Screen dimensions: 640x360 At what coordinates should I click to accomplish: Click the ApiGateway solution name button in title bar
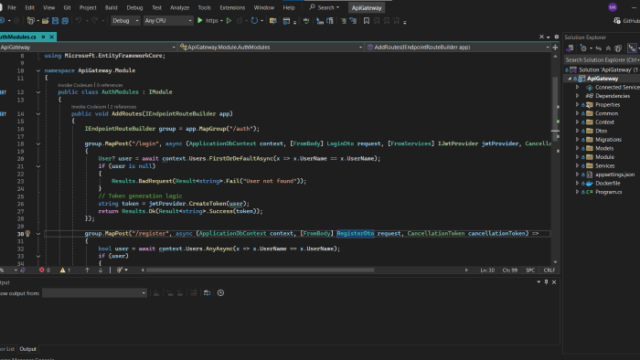click(367, 7)
